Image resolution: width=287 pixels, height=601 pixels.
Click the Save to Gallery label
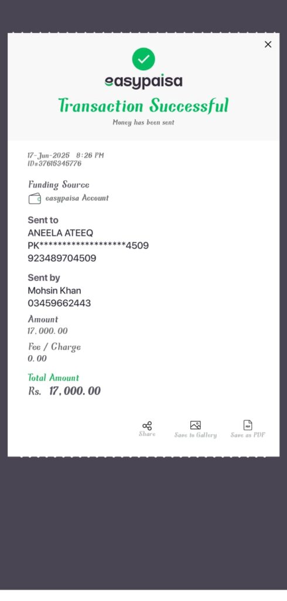pyautogui.click(x=196, y=435)
